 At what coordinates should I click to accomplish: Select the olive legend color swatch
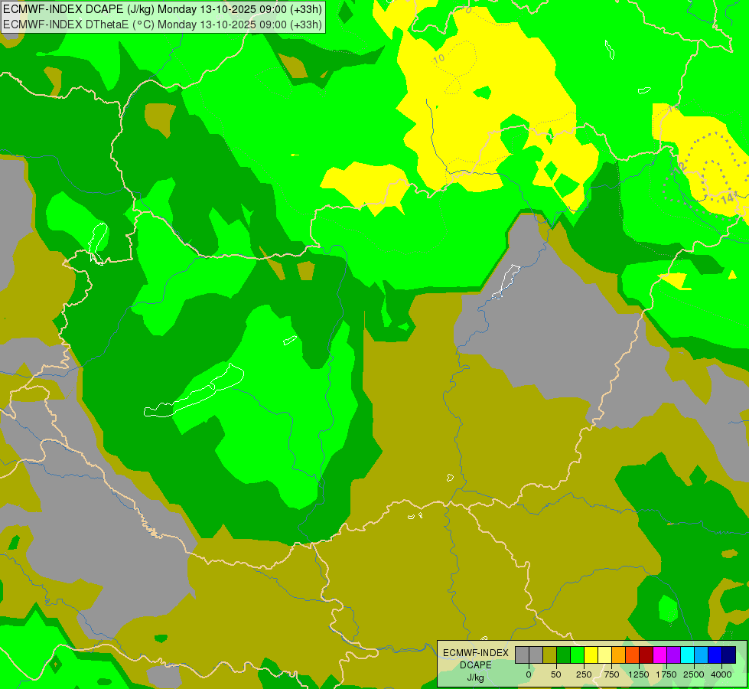(x=550, y=655)
